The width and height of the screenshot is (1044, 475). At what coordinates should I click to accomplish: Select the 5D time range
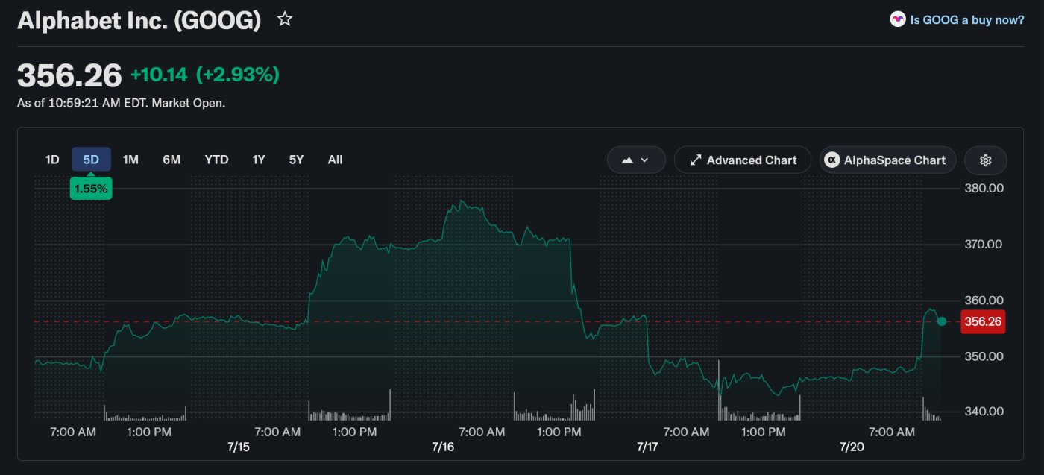coord(91,160)
